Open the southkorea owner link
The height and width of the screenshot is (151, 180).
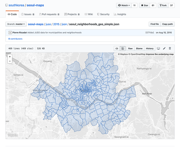[16, 5]
